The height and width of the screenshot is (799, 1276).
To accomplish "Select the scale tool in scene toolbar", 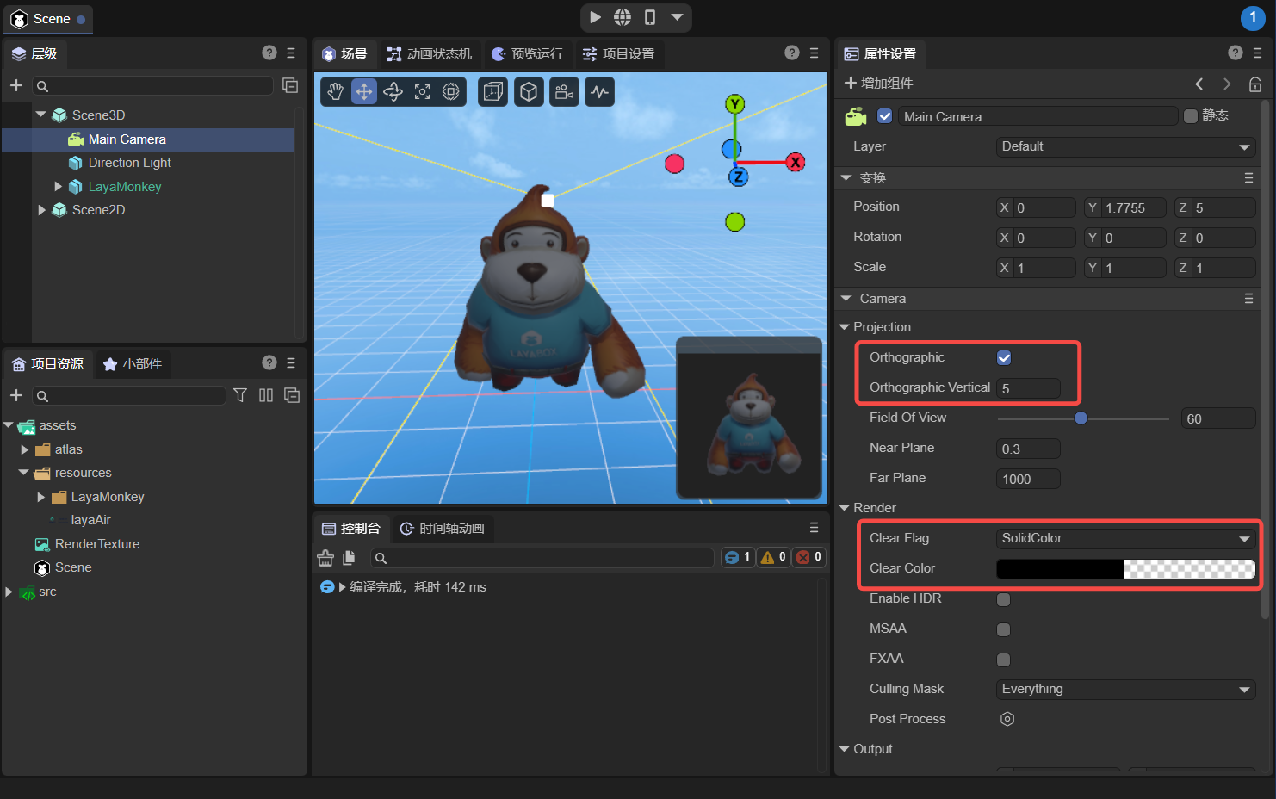I will [x=422, y=91].
